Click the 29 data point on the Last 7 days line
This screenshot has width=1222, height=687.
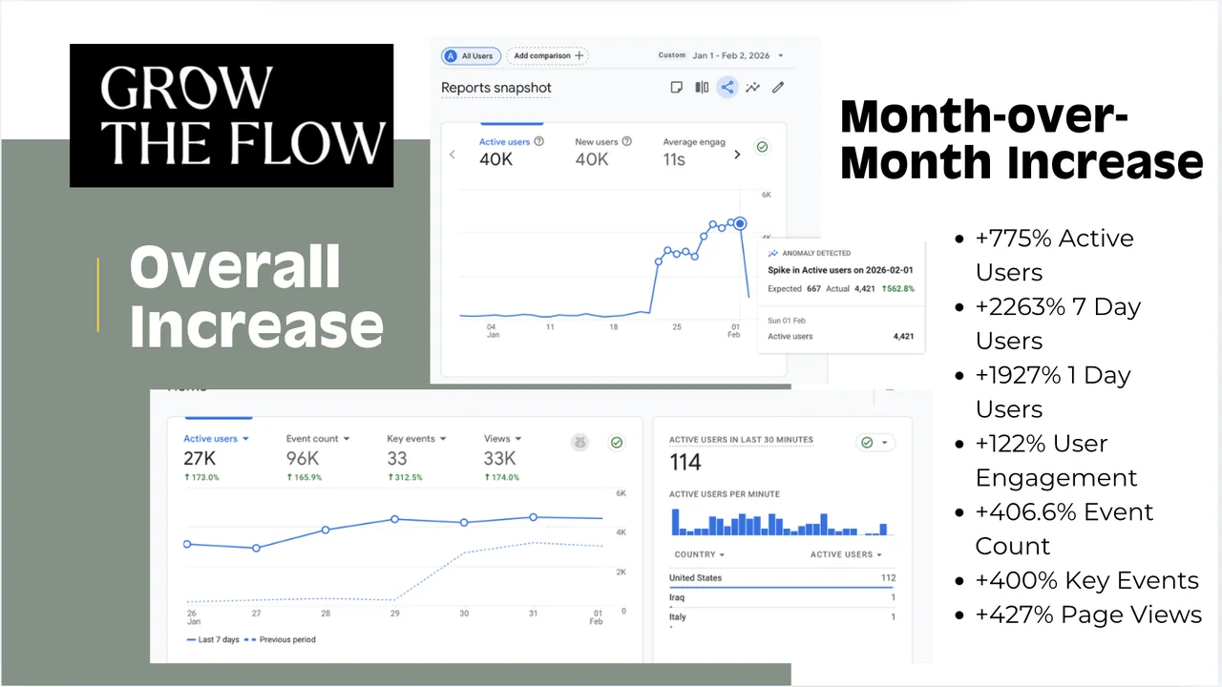pyautogui.click(x=394, y=519)
